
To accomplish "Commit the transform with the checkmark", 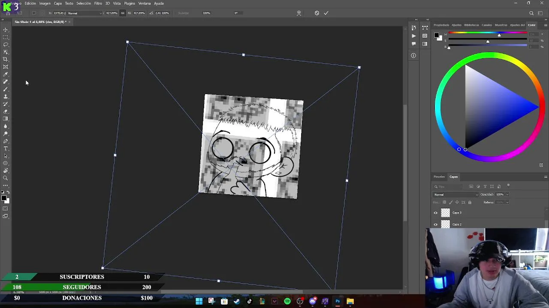I will click(326, 13).
